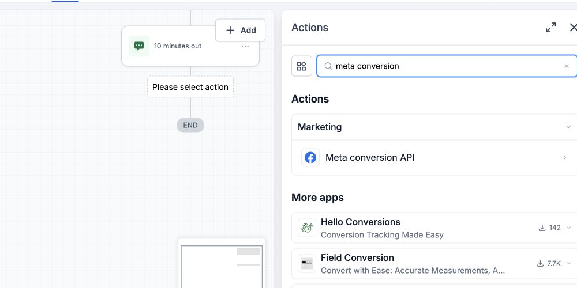Screen dimensions: 577x288
Task: Click the 'More apps' heading
Action: click(x=317, y=197)
